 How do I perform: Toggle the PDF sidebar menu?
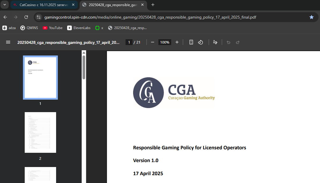8,42
